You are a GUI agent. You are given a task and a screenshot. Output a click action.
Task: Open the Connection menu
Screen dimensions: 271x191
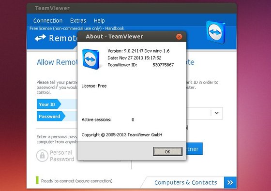(x=48, y=21)
